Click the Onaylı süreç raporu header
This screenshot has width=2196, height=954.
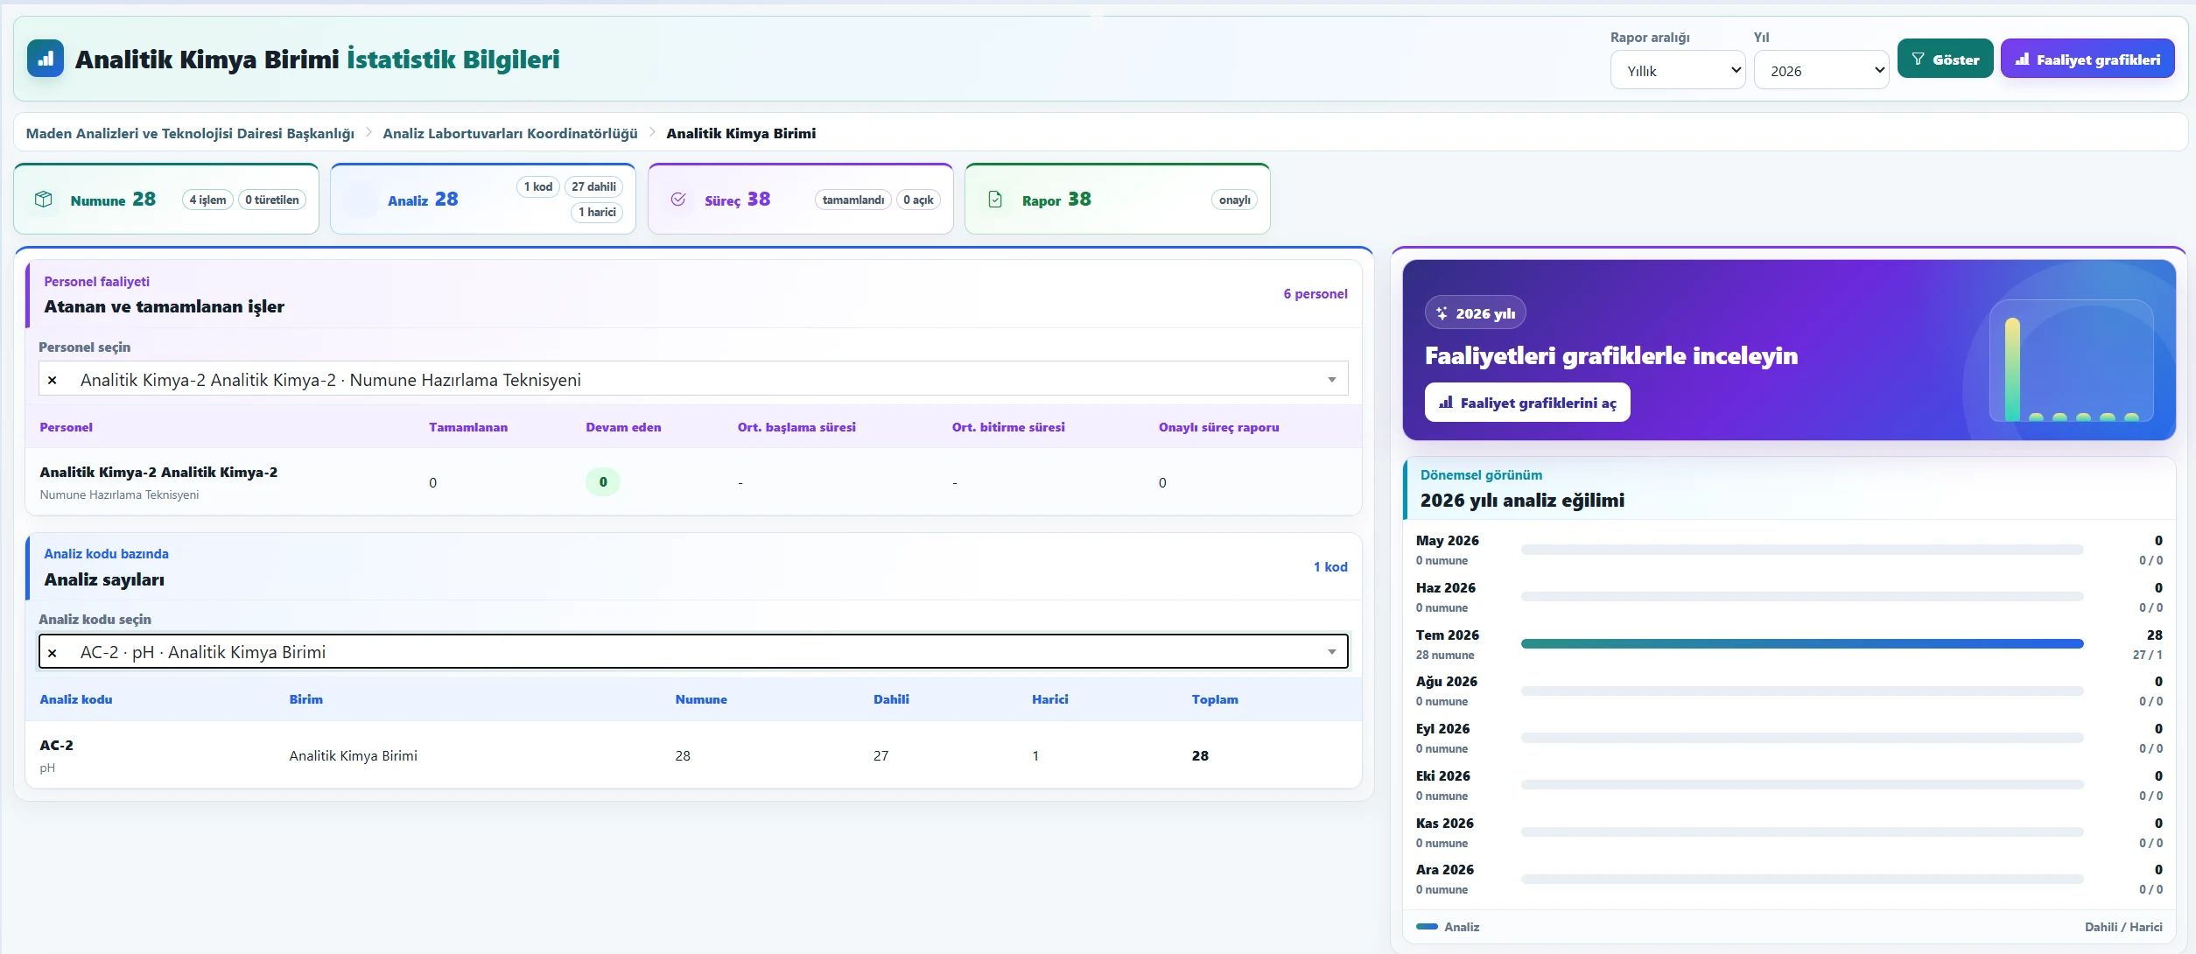[x=1218, y=427]
